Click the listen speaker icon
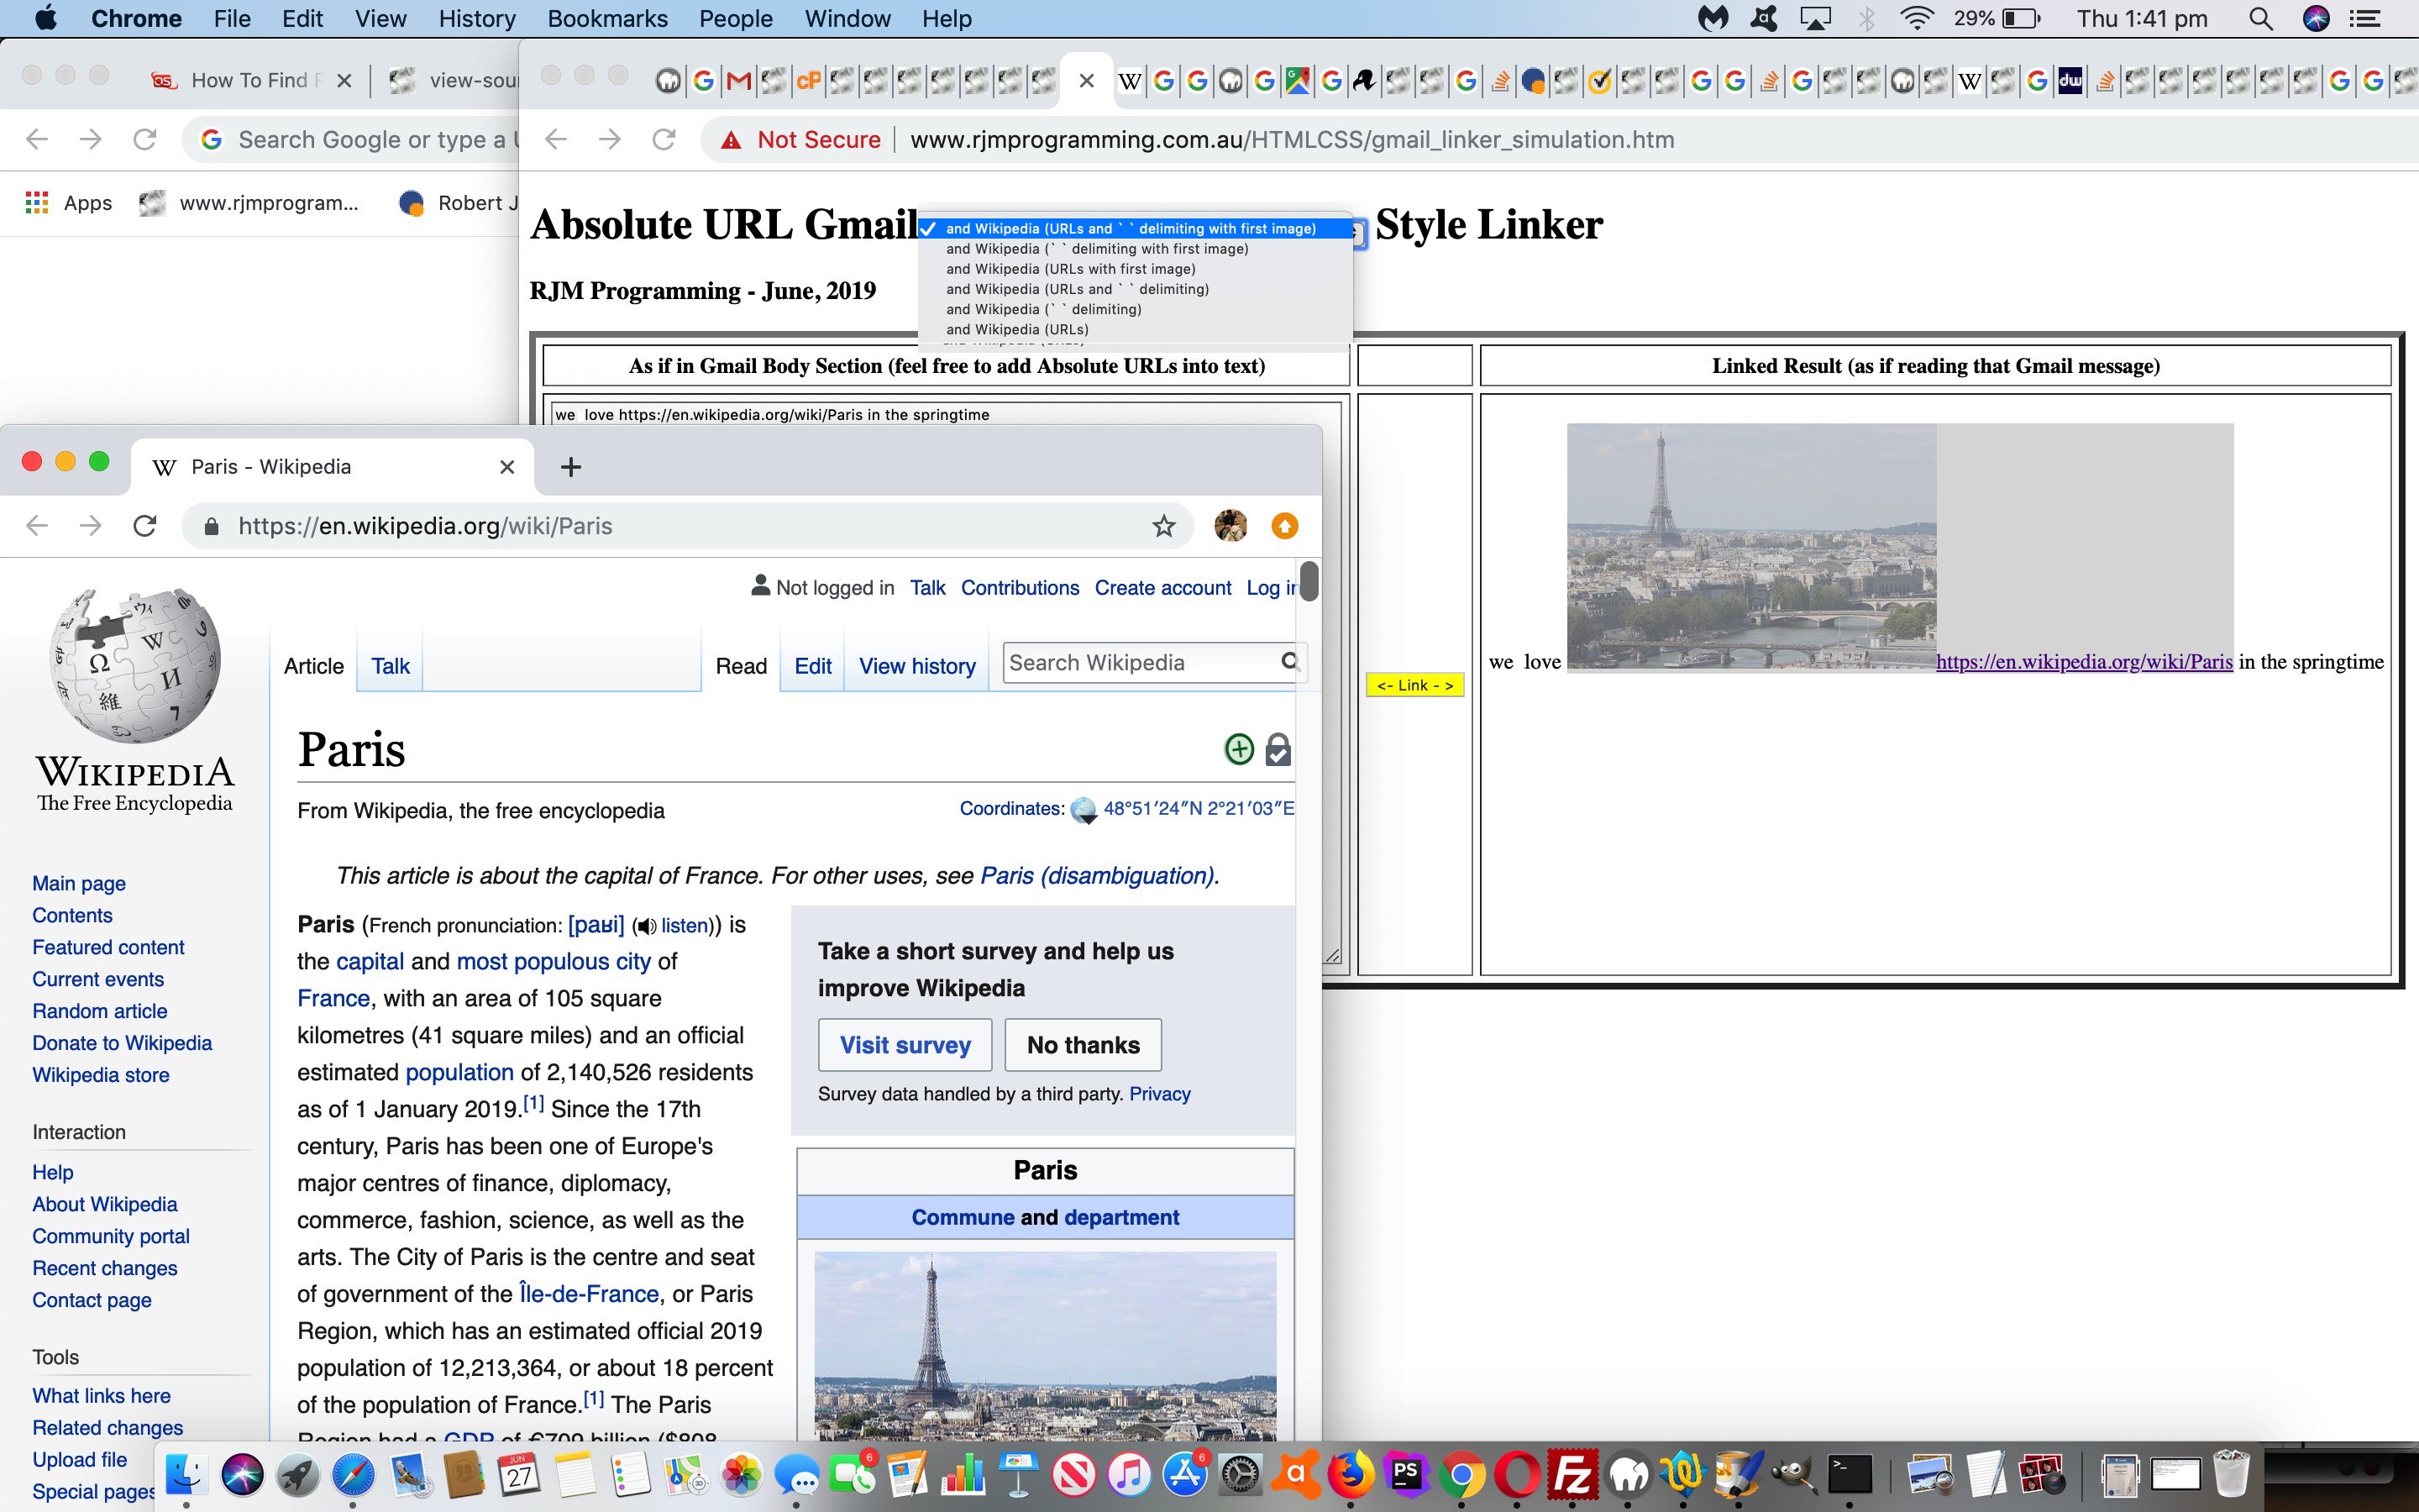The width and height of the screenshot is (2419, 1512). [647, 926]
